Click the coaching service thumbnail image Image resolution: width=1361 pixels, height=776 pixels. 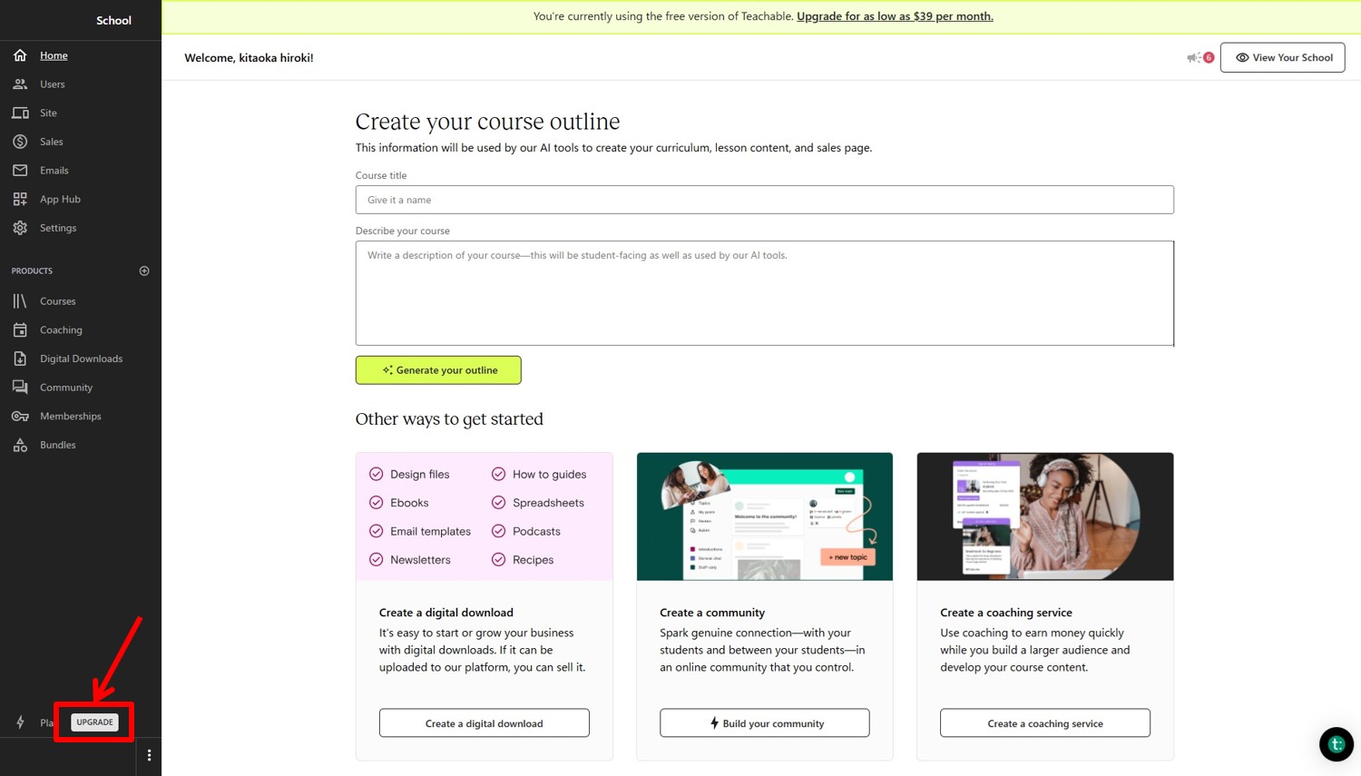pos(1044,516)
